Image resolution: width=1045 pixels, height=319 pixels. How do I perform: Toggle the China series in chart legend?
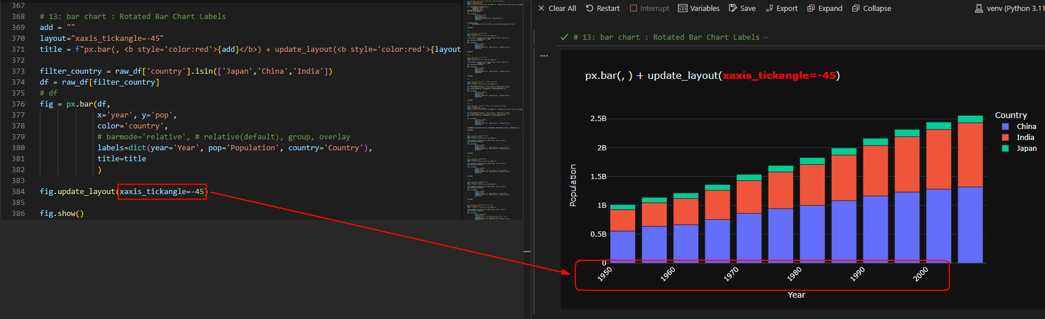tap(1019, 126)
